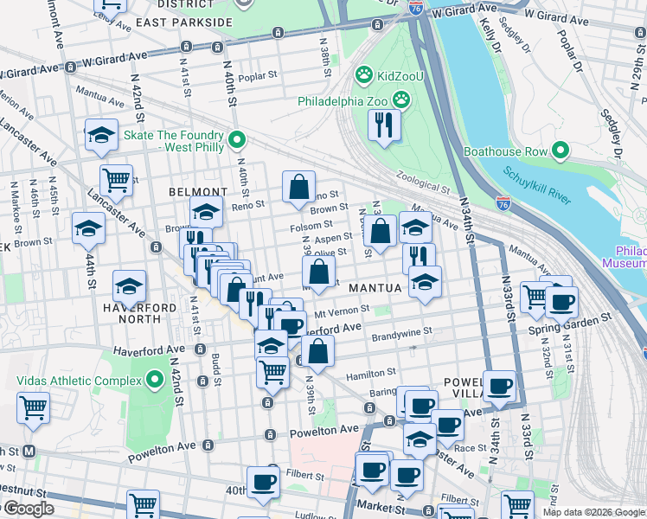647x519 pixels.
Task: Click the school marker near Belmont label
Action: tap(207, 212)
